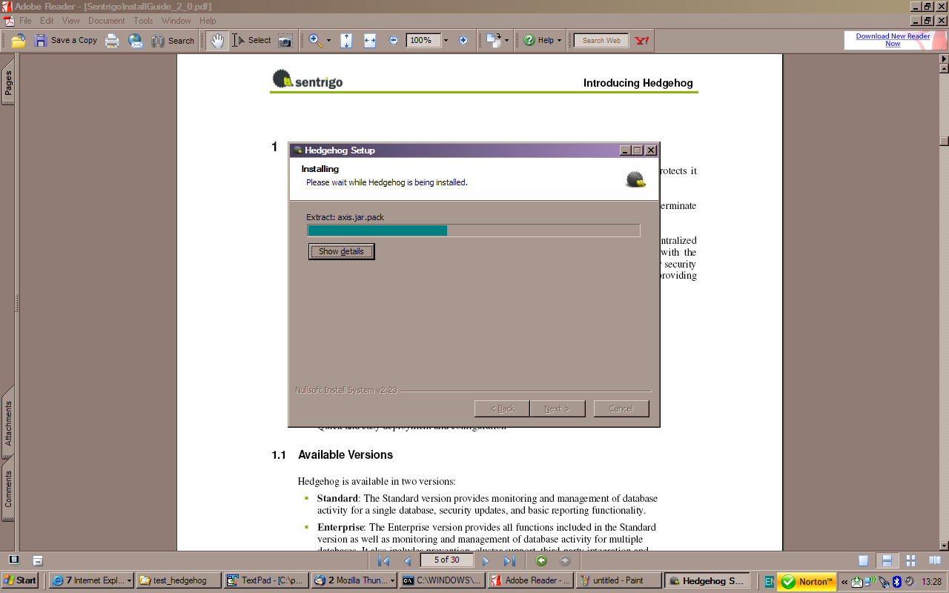Select the Hand tool
This screenshot has height=593, width=949.
point(216,41)
